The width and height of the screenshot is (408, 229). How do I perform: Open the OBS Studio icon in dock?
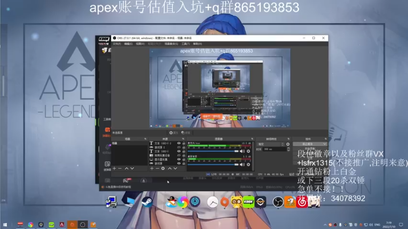coord(278,202)
